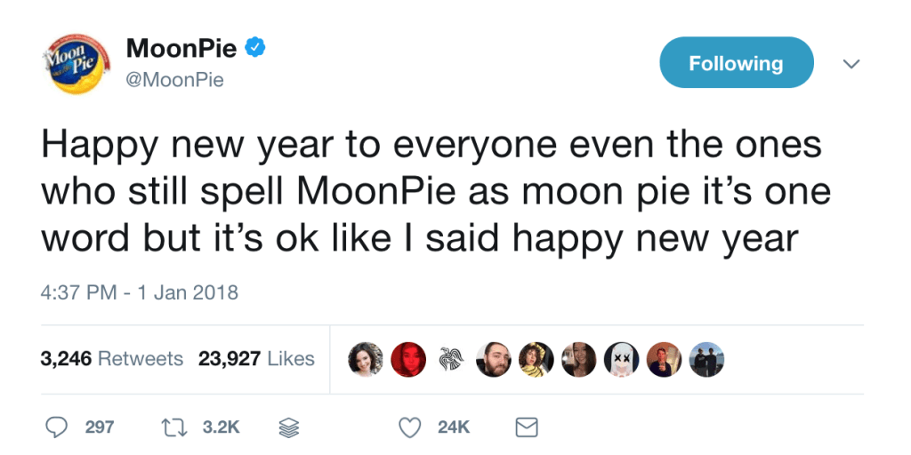
Task: Click the reply speech bubble icon
Action: pos(57,427)
